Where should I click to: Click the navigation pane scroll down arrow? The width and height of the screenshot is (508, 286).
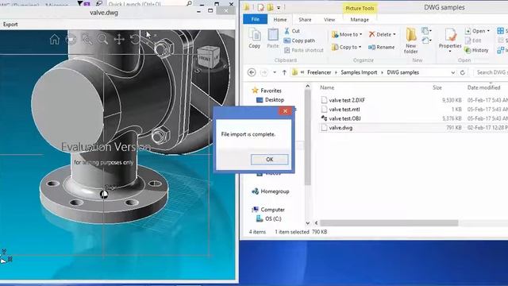point(307,223)
